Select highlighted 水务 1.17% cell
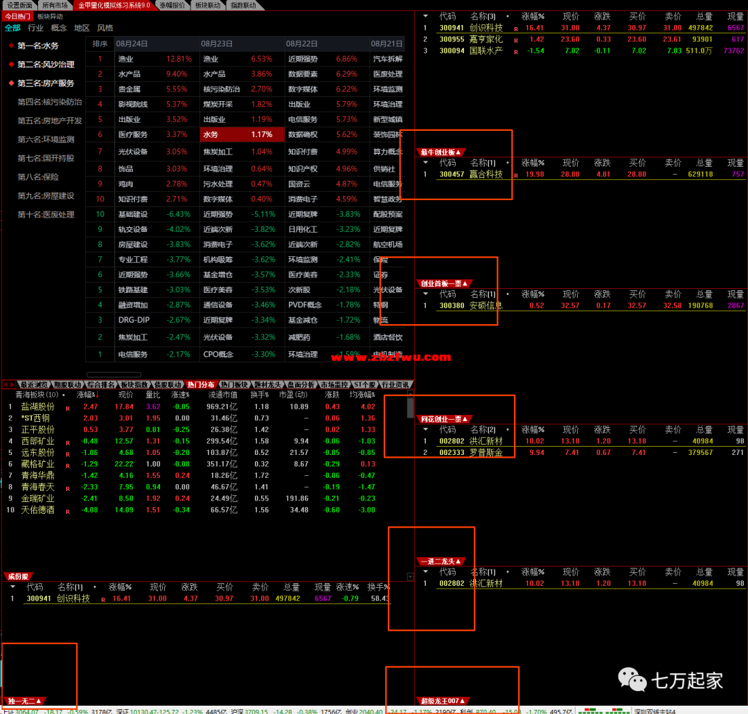The width and height of the screenshot is (748, 714). click(242, 134)
